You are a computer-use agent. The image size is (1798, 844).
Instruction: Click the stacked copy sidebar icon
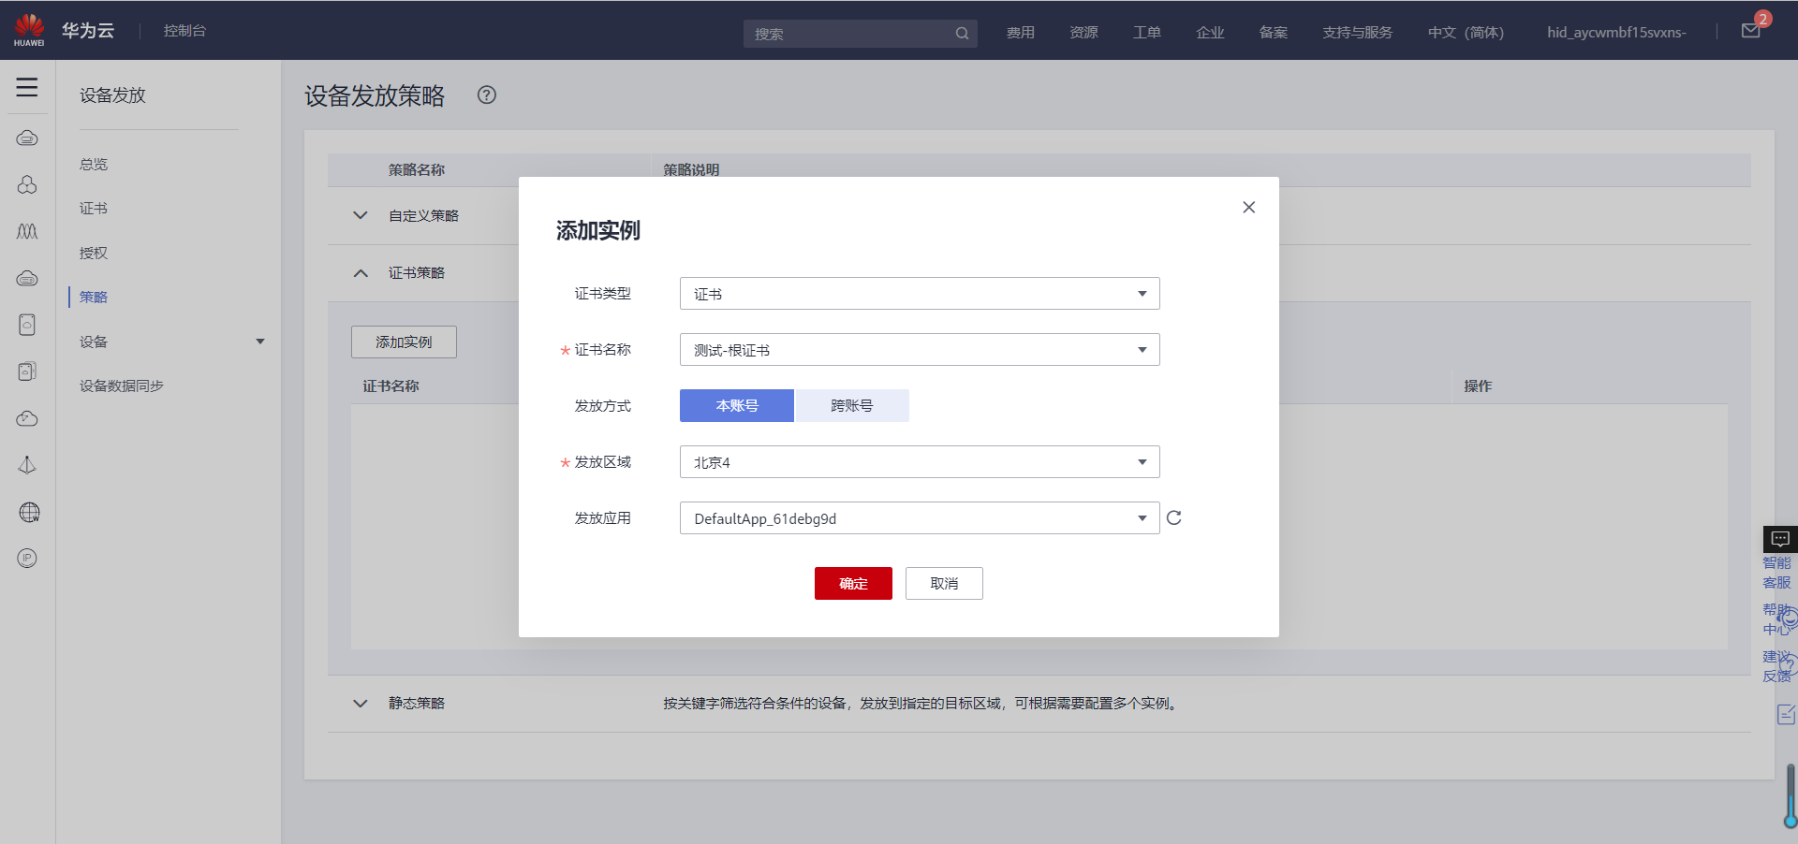tap(27, 371)
